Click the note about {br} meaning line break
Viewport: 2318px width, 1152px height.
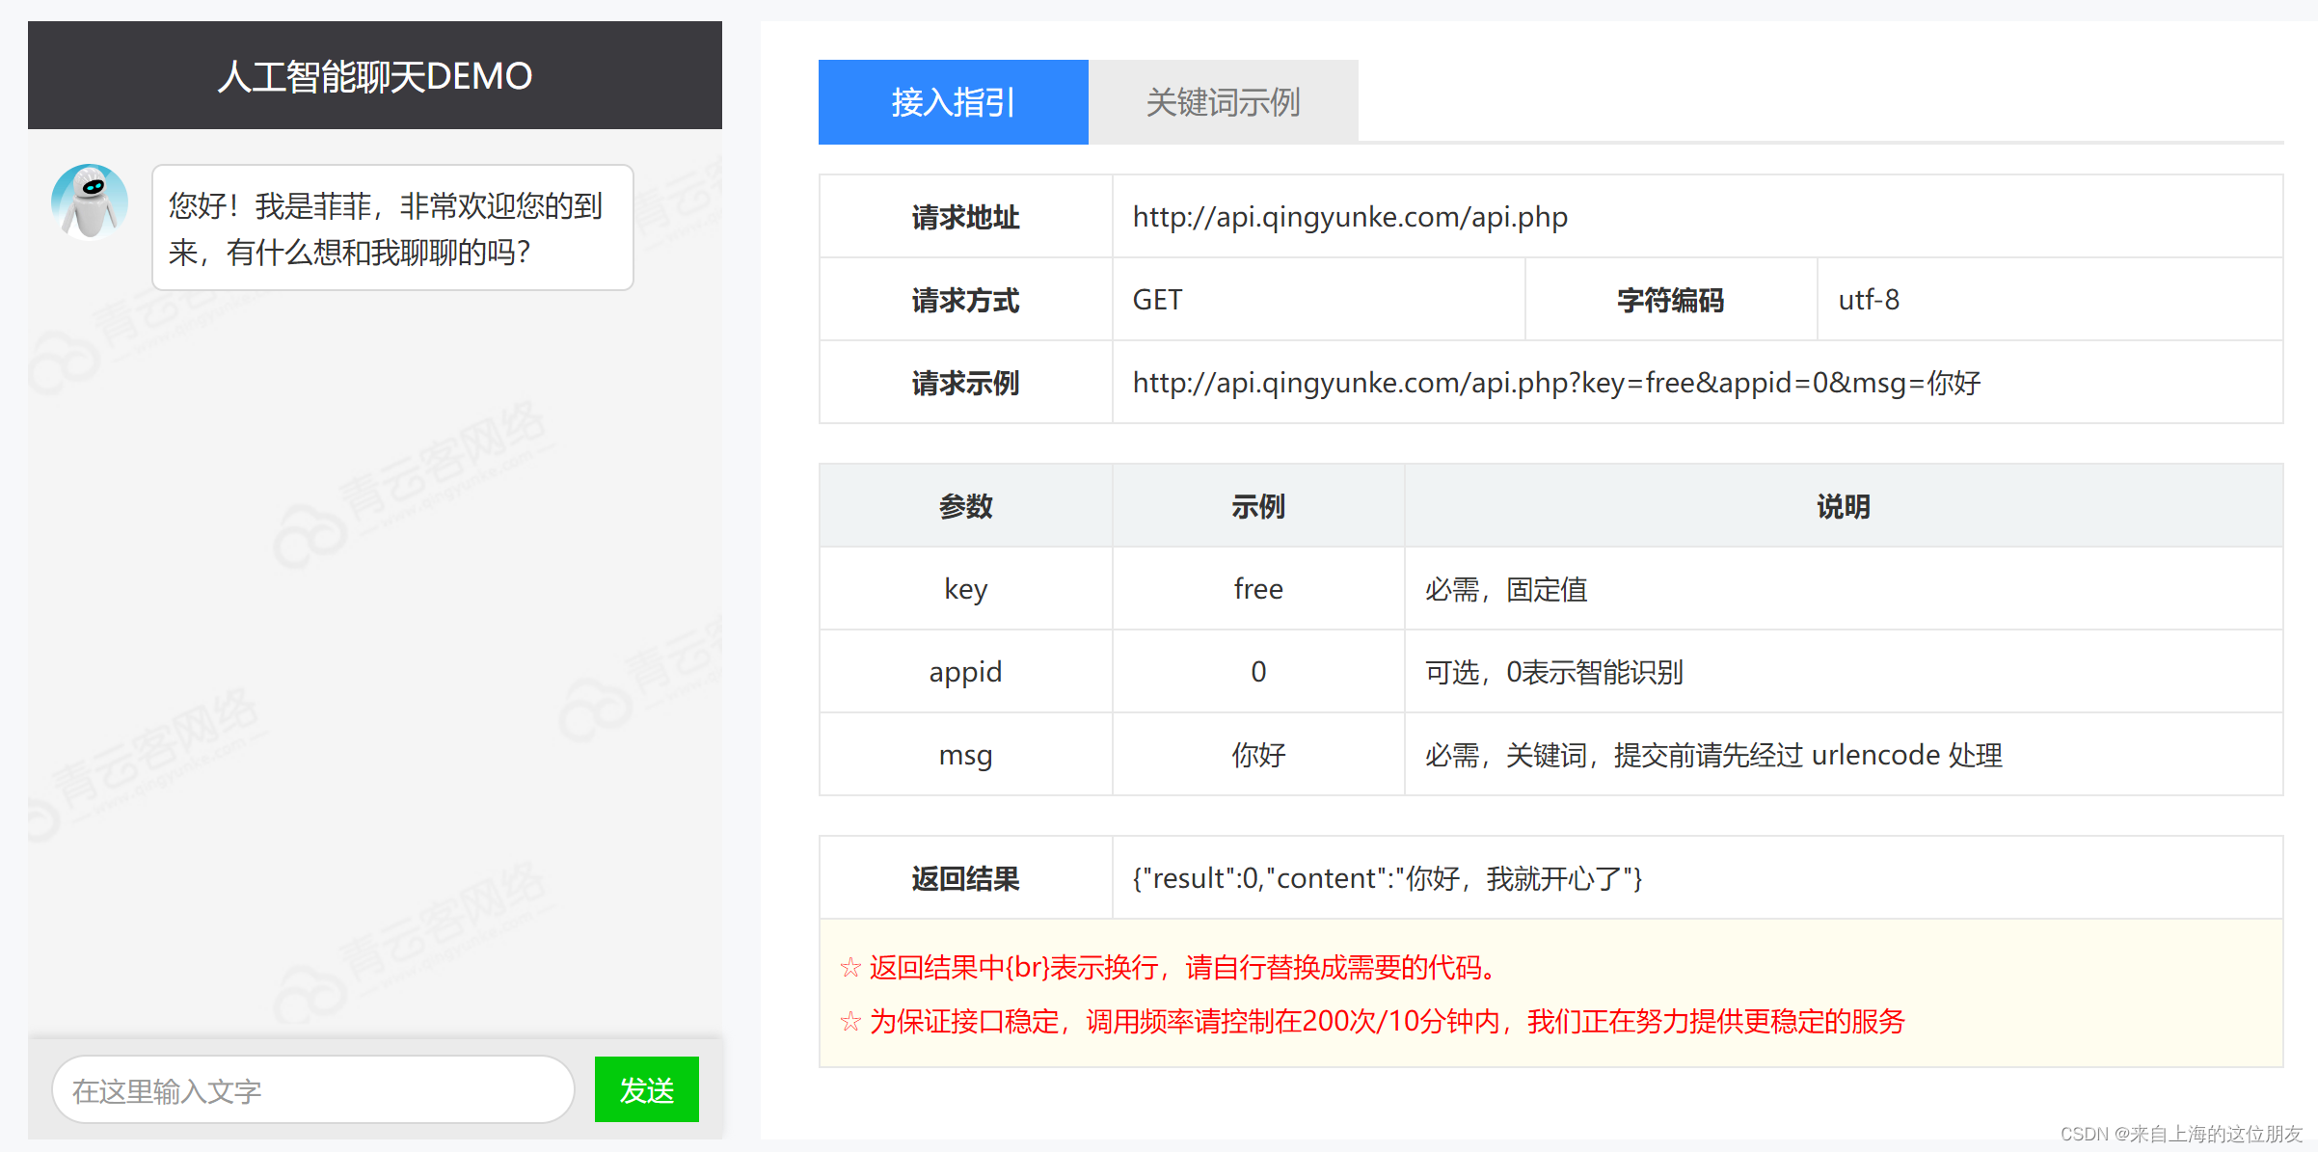pyautogui.click(x=1169, y=967)
